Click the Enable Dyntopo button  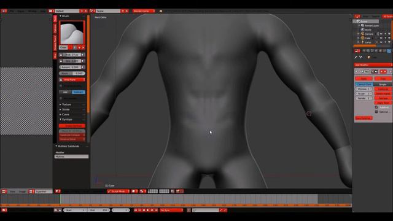pos(72,126)
